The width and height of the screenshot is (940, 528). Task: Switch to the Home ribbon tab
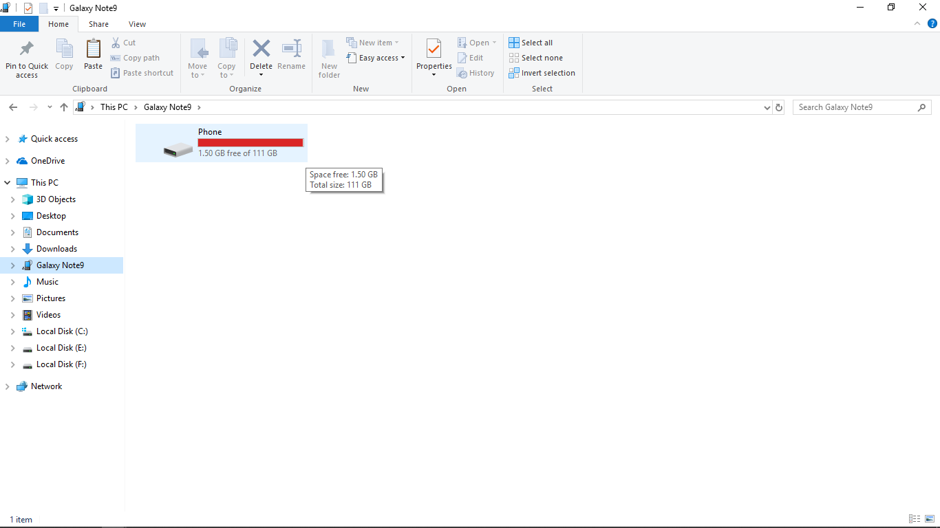click(58, 24)
